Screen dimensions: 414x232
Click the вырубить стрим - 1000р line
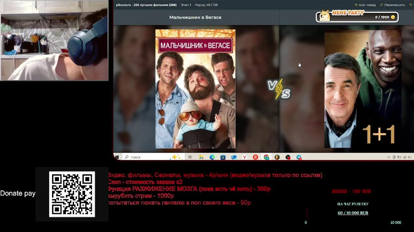141,196
